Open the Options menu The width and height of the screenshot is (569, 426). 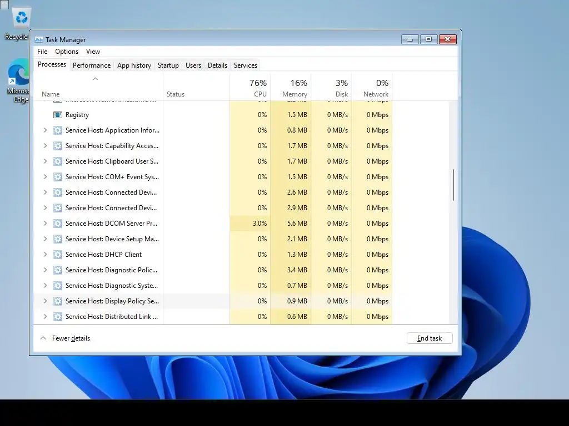[67, 52]
